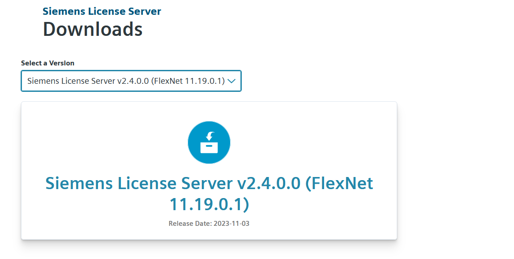Click the '11.19.0.1)' second line of the title

click(x=209, y=204)
